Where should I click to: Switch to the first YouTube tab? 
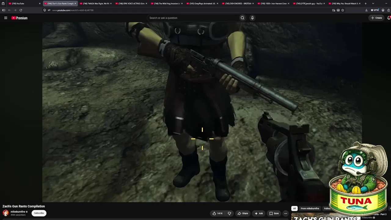(x=25, y=4)
